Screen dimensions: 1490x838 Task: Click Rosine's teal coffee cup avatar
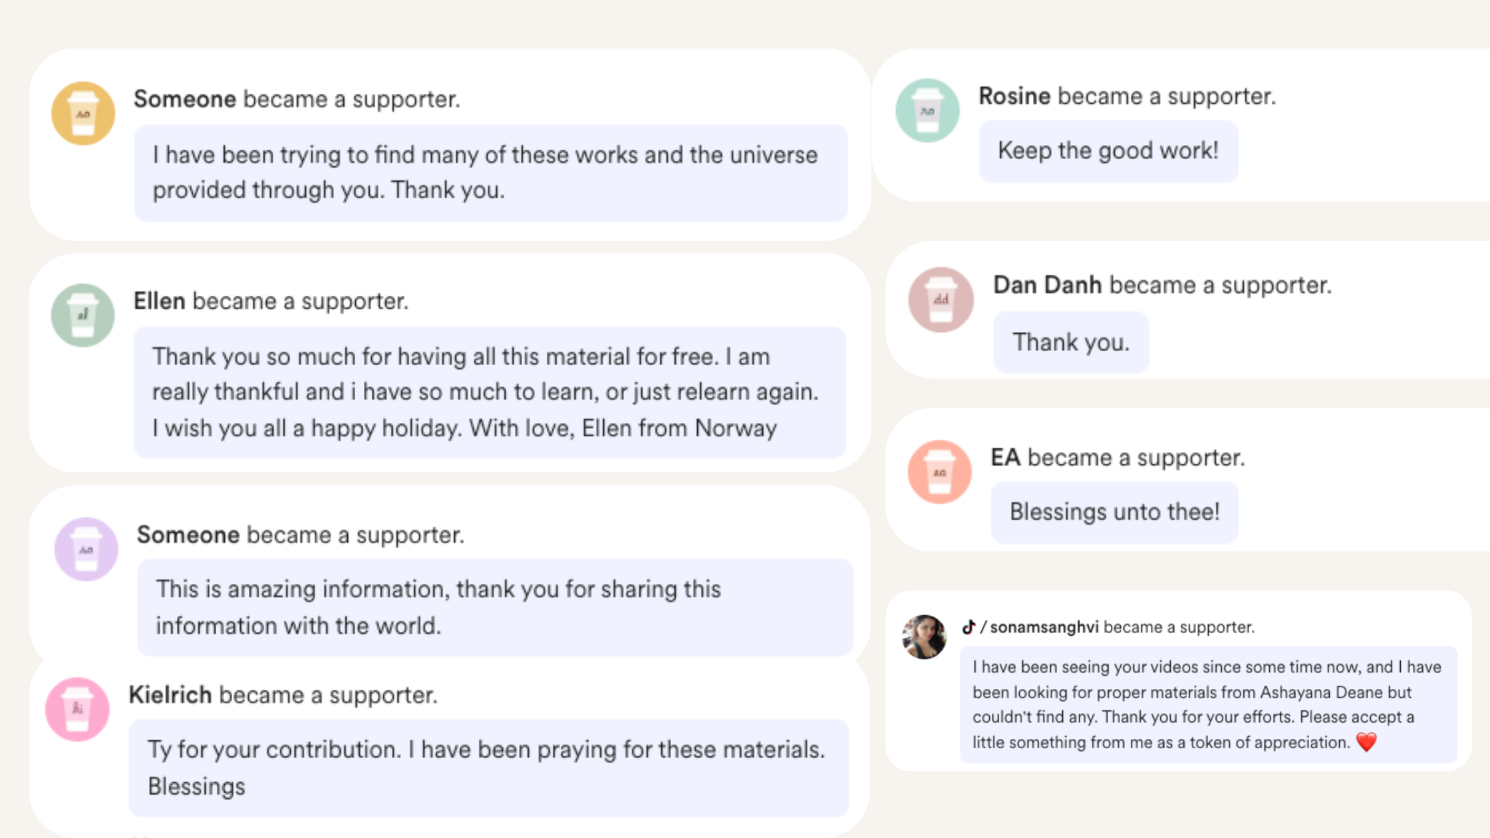[927, 111]
